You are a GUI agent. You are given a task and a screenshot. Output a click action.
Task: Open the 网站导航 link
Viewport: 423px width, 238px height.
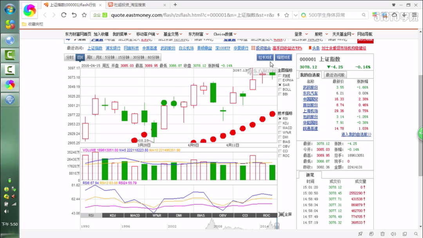coord(365,34)
